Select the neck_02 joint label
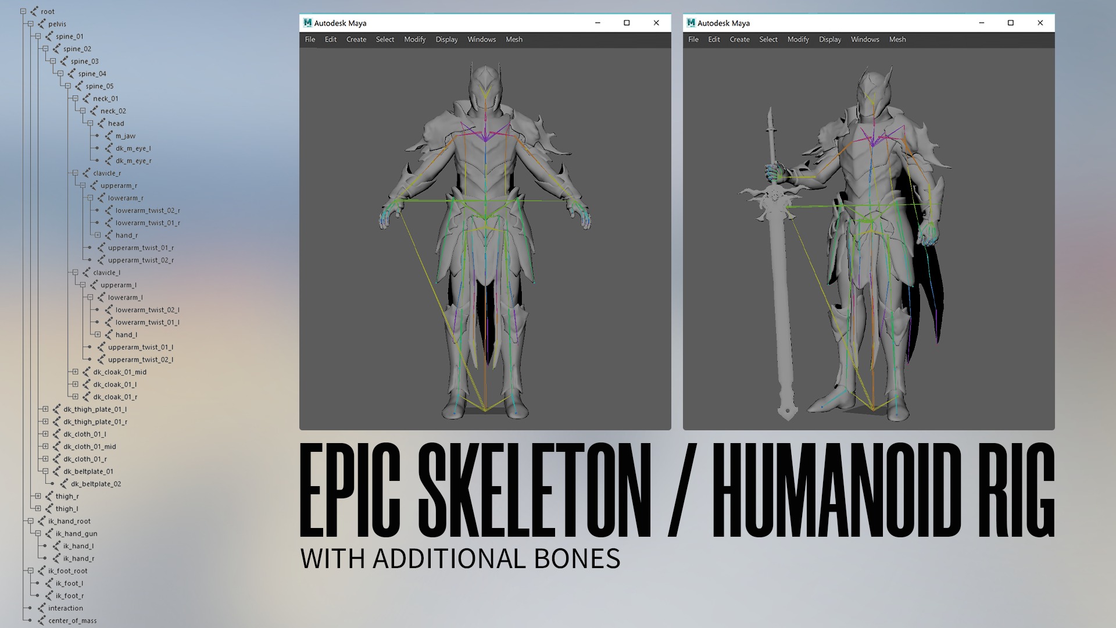The width and height of the screenshot is (1116, 628). 113,111
